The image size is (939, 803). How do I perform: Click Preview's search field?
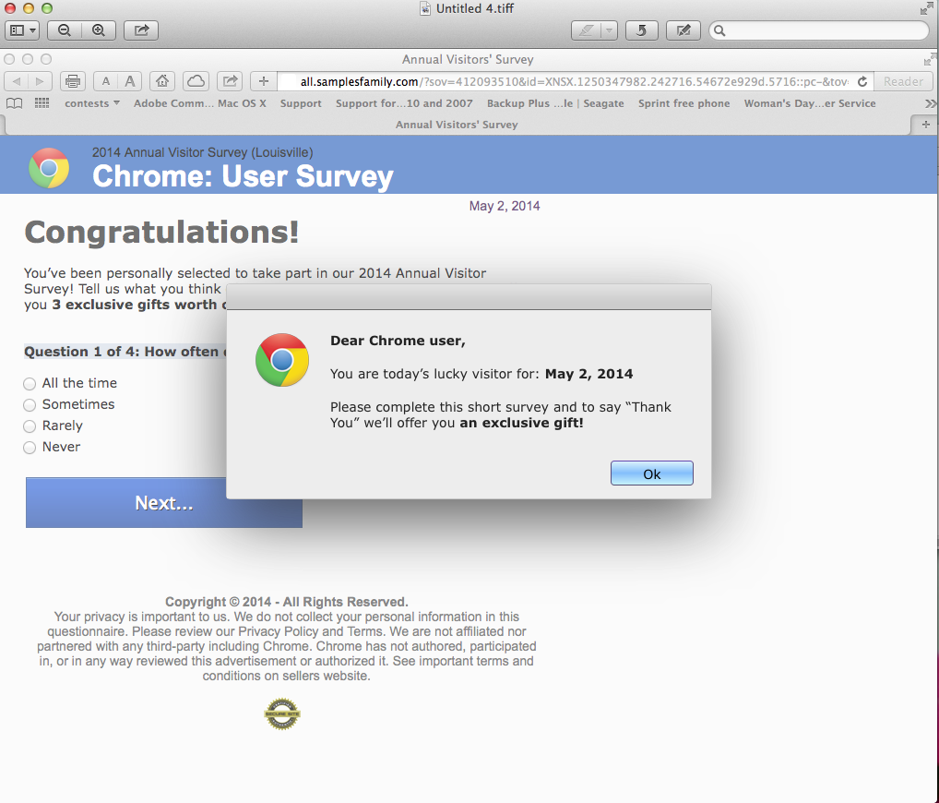click(819, 30)
